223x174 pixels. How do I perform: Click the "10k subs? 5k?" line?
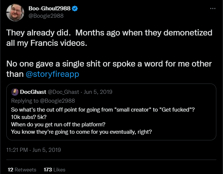point(29,117)
